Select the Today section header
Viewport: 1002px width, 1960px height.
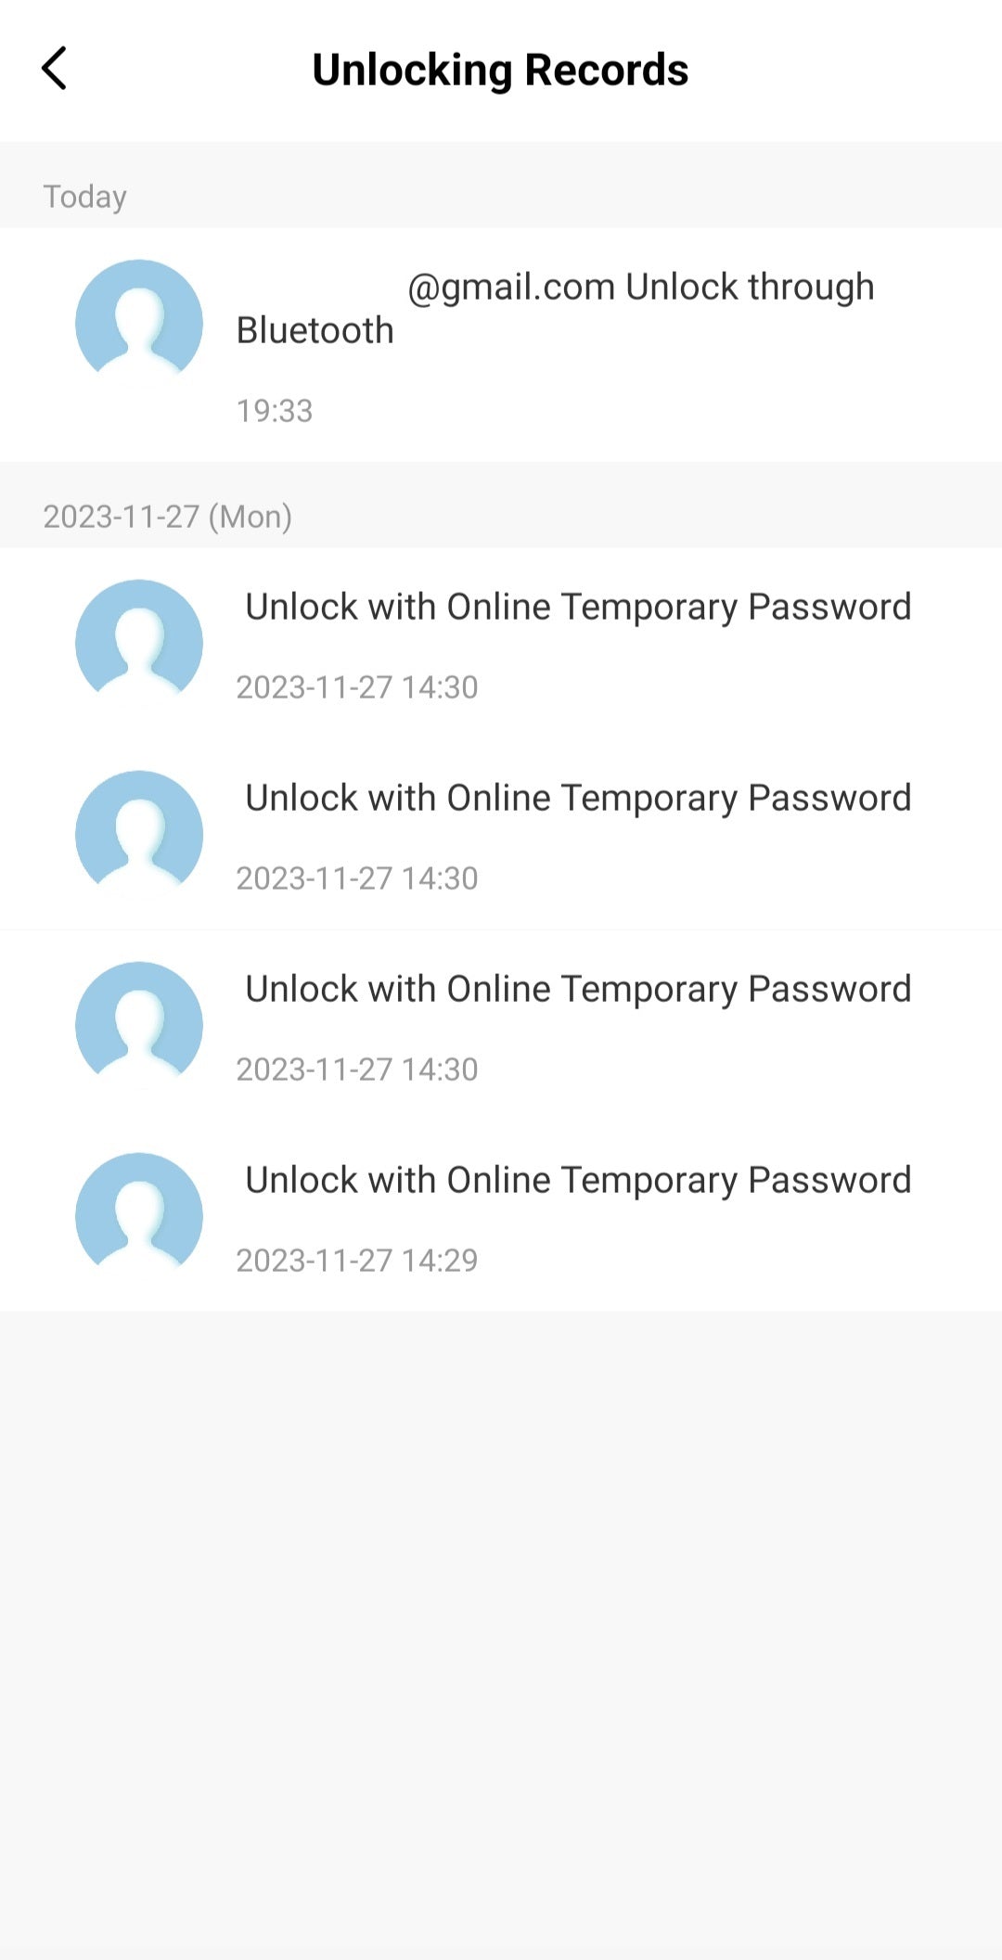pyautogui.click(x=85, y=197)
